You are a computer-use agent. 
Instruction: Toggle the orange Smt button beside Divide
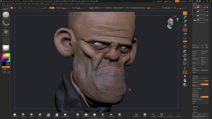(x=204, y=85)
